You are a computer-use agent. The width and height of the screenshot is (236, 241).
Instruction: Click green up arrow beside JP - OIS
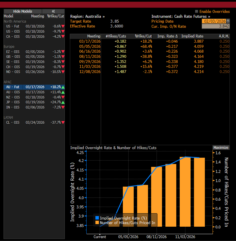(x=63, y=102)
